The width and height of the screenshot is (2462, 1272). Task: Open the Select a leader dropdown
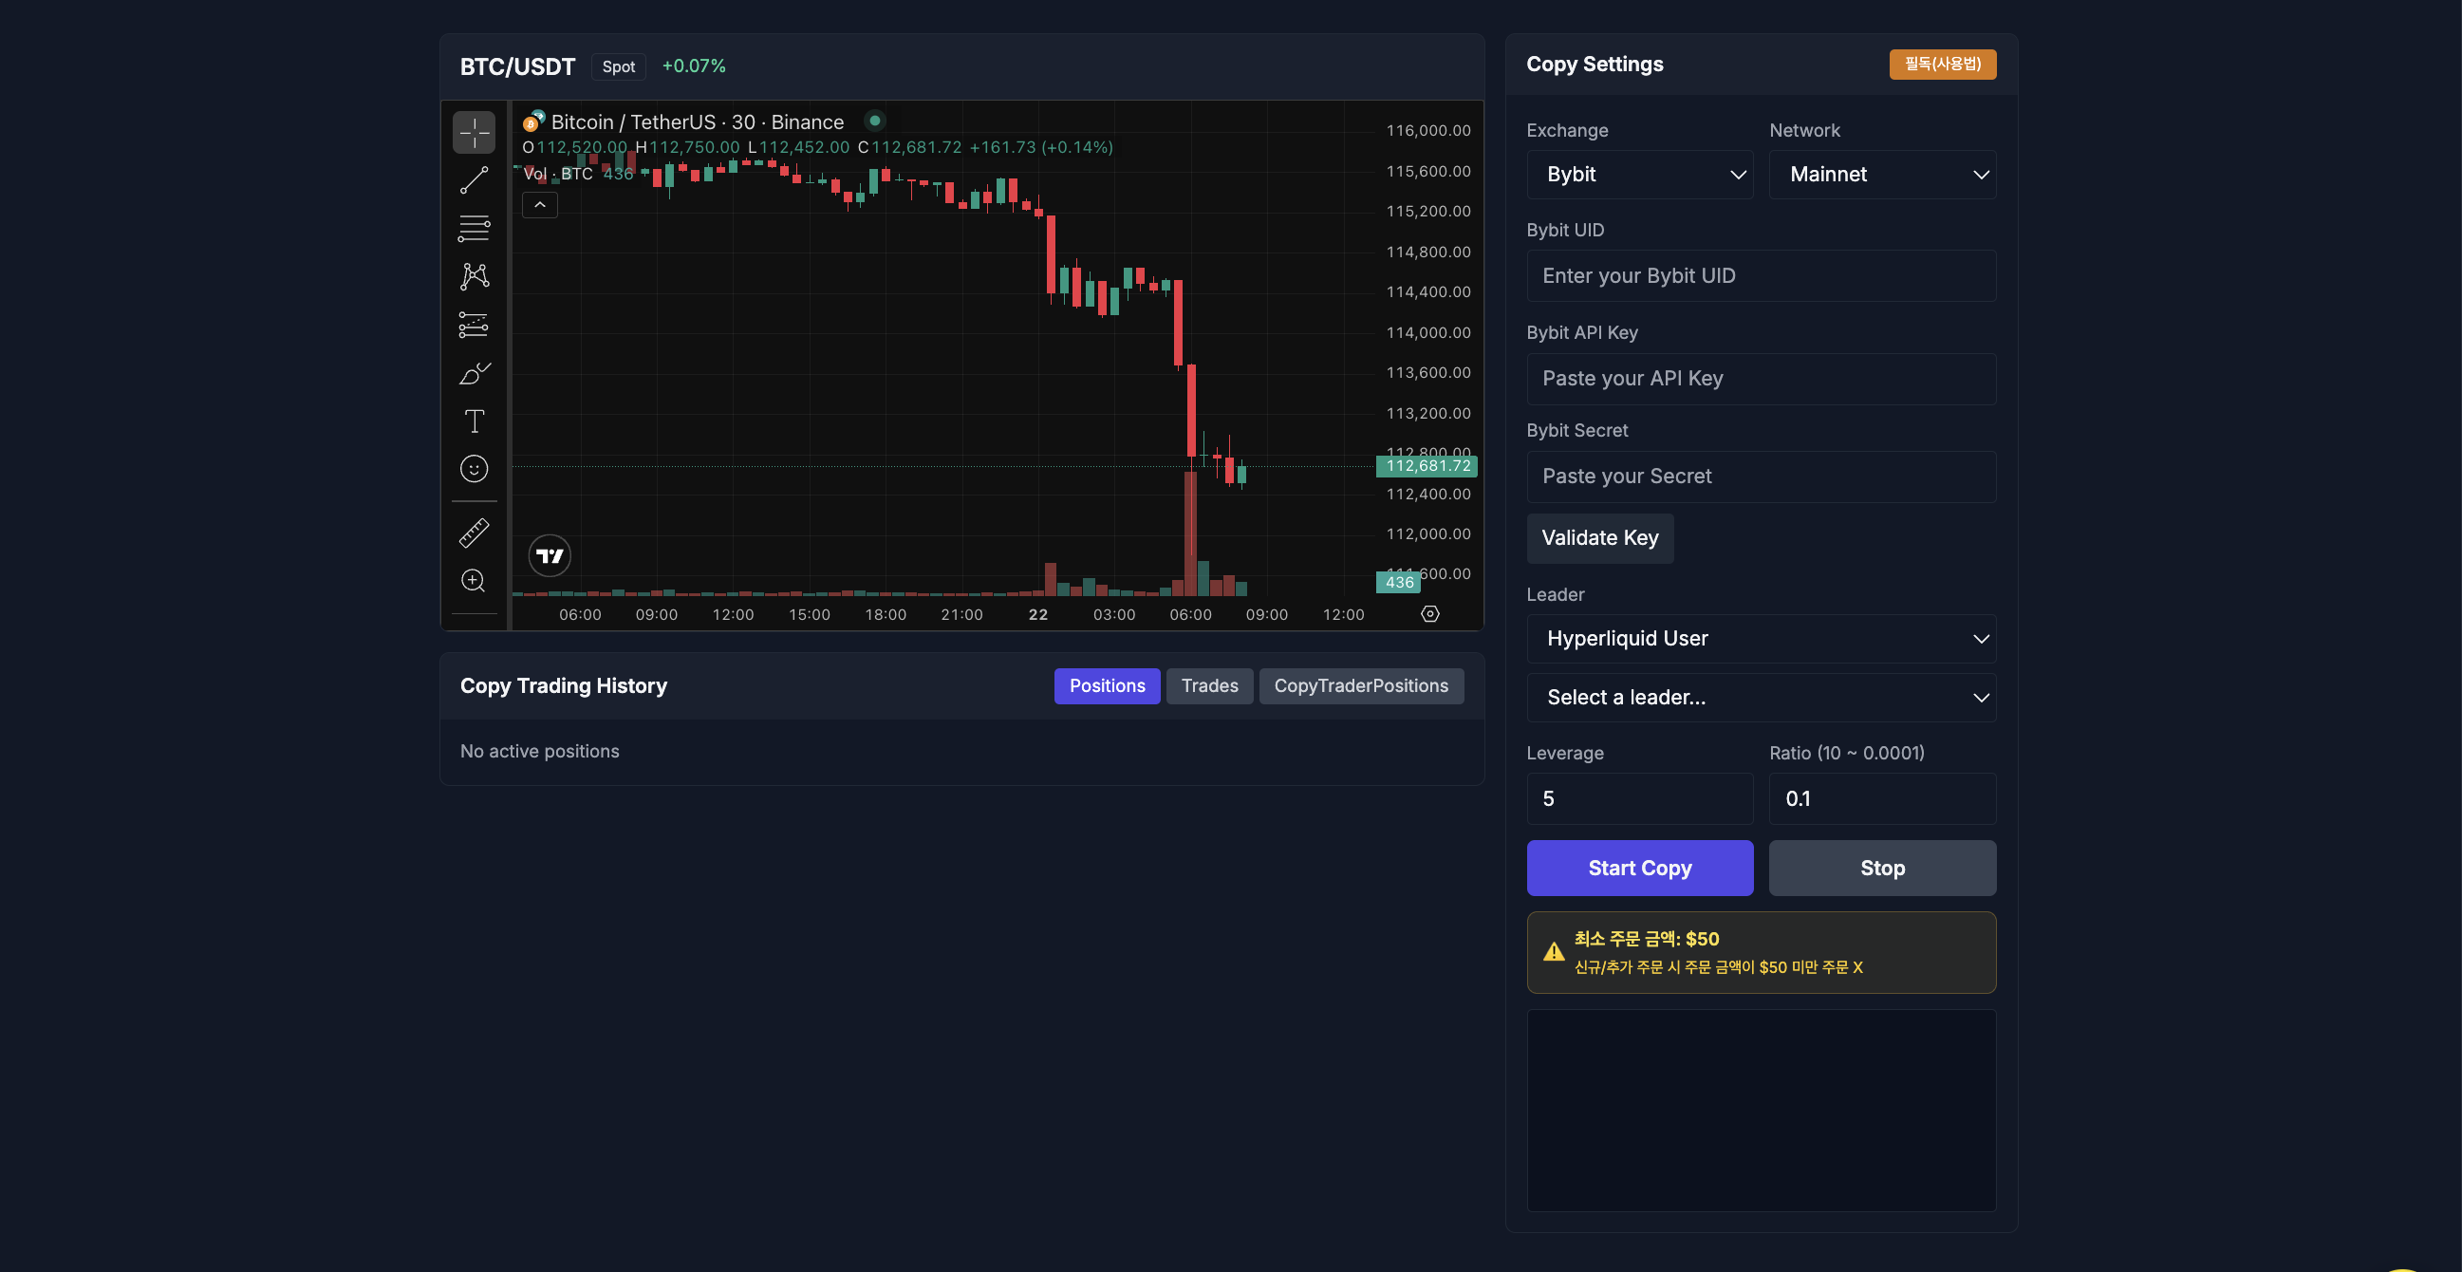[1761, 698]
